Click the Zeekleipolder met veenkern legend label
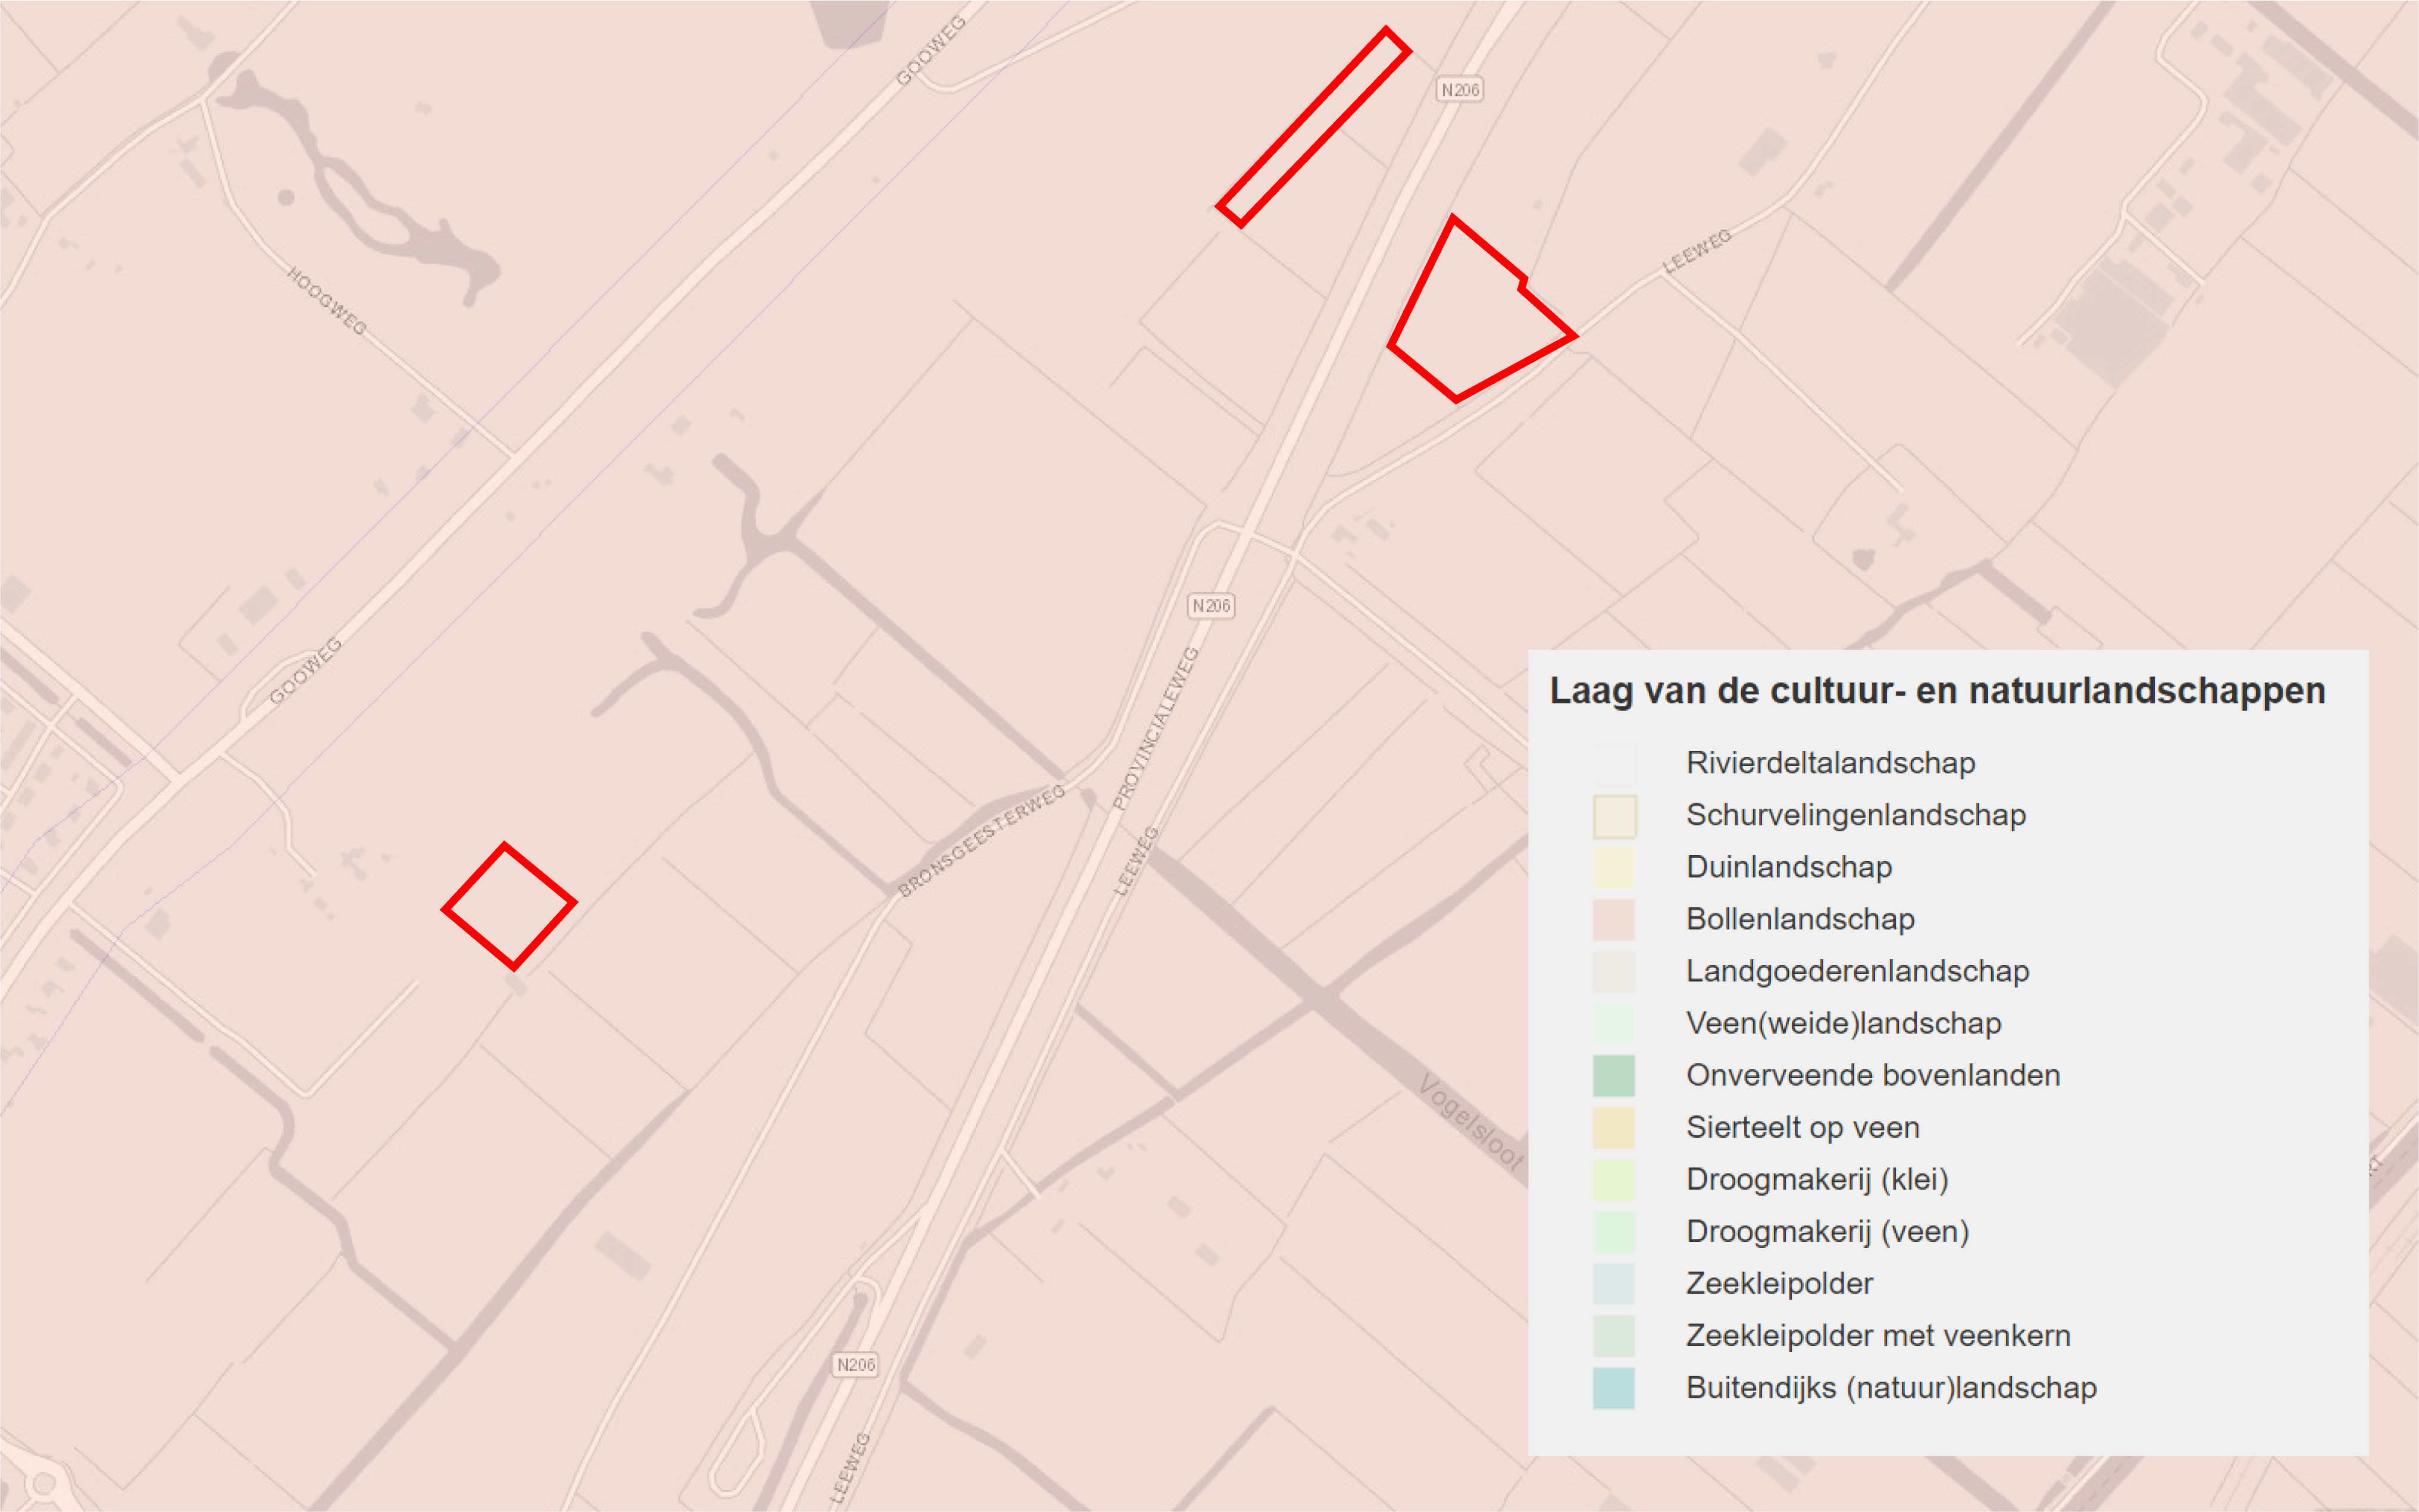The image size is (2419, 1512). pyautogui.click(x=1877, y=1335)
